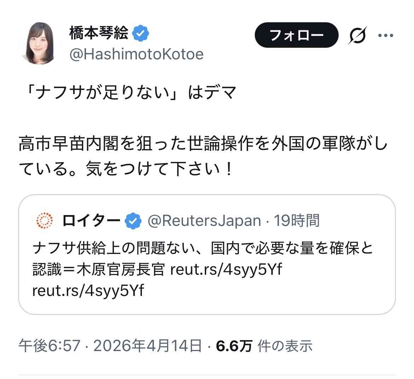The height and width of the screenshot is (379, 414).
Task: Click the verified badge beside the Follow button
Action: coord(140,33)
